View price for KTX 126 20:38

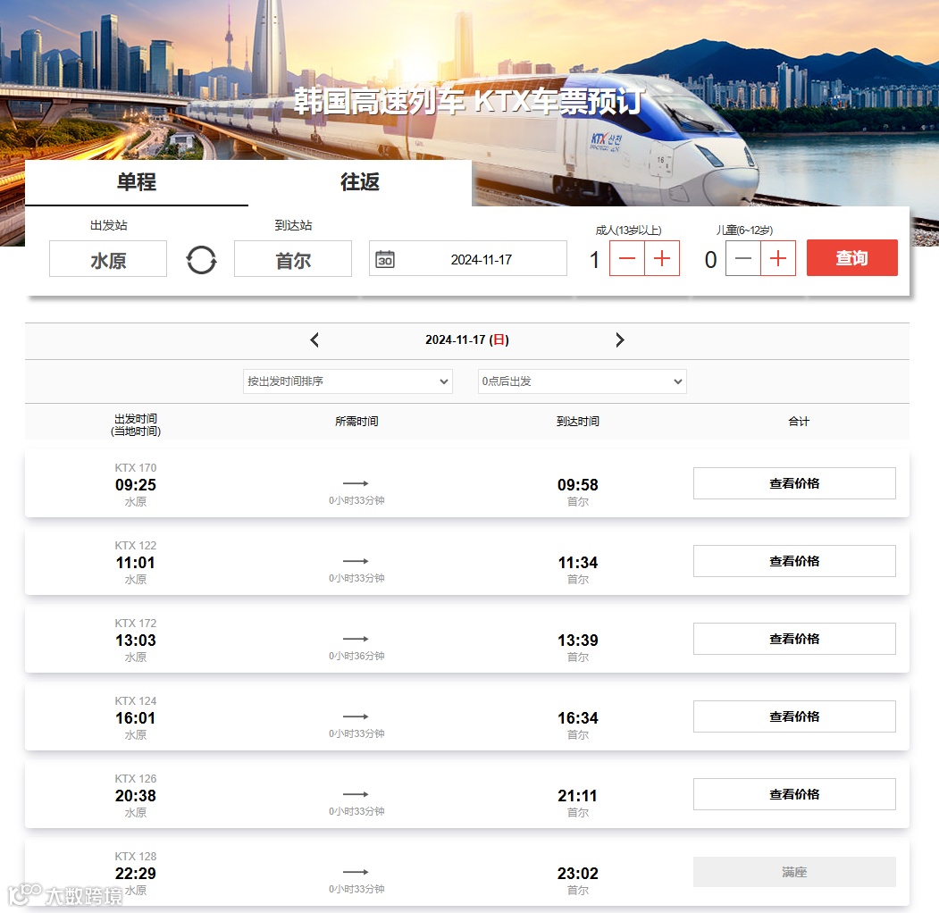[794, 794]
